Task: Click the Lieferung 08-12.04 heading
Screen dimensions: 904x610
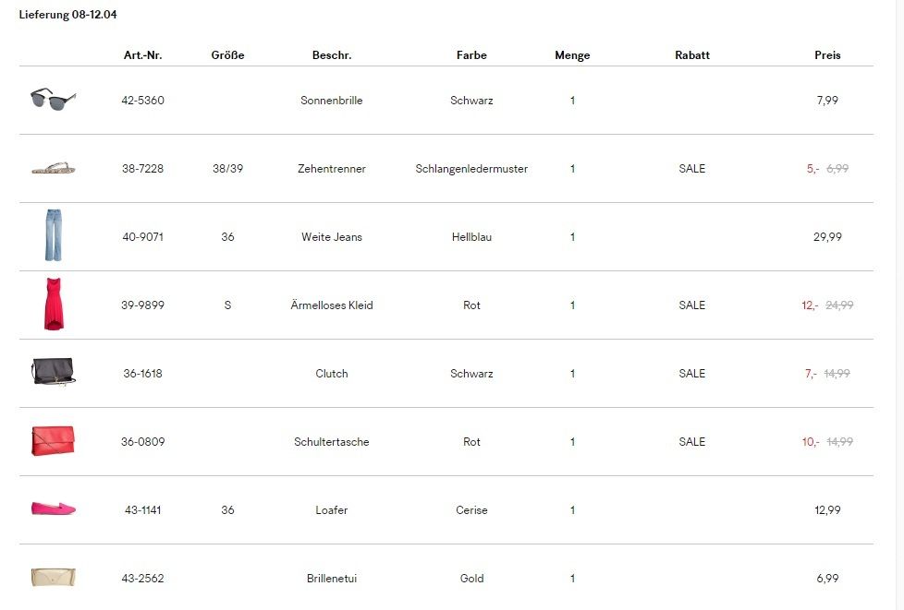Action: click(67, 15)
